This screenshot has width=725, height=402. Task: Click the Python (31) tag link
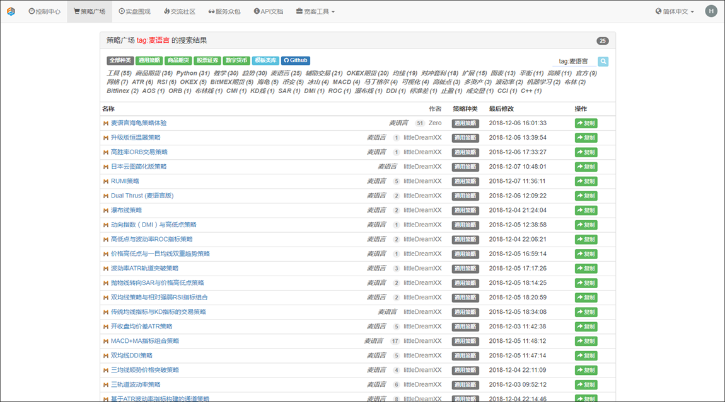[x=193, y=74]
